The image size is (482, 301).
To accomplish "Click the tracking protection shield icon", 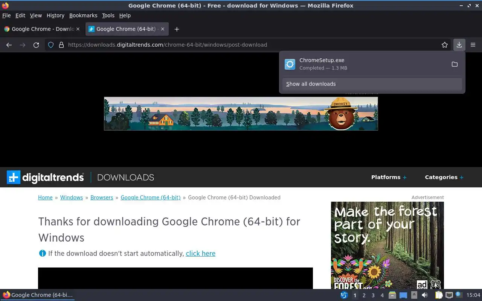I will (51, 45).
